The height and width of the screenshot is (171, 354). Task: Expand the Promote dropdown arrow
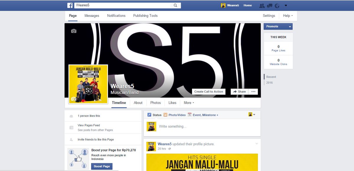pyautogui.click(x=290, y=27)
